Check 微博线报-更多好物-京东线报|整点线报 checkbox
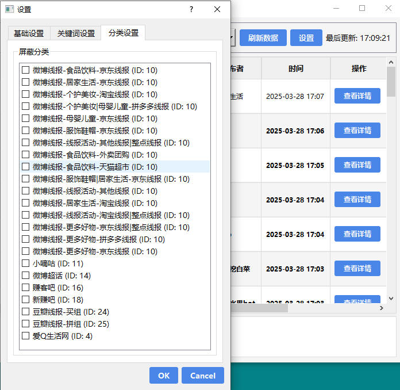Image resolution: width=400 pixels, height=390 pixels. tap(25, 227)
